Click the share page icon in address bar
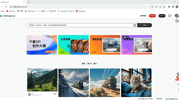Screen dimensions: 179x101 pyautogui.click(x=160, y=7)
